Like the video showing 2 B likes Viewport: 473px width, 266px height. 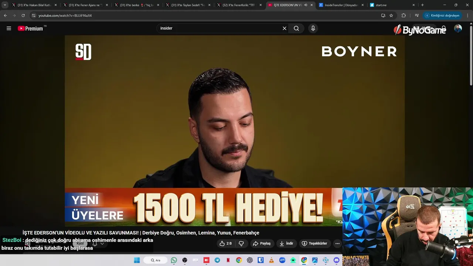pos(226,243)
